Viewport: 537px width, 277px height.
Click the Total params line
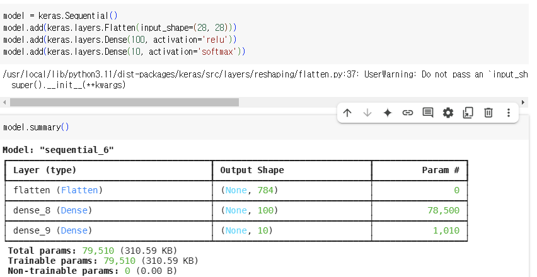pyautogui.click(x=93, y=251)
